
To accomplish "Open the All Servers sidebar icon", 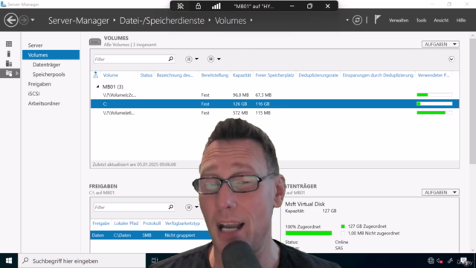I will (x=9, y=63).
